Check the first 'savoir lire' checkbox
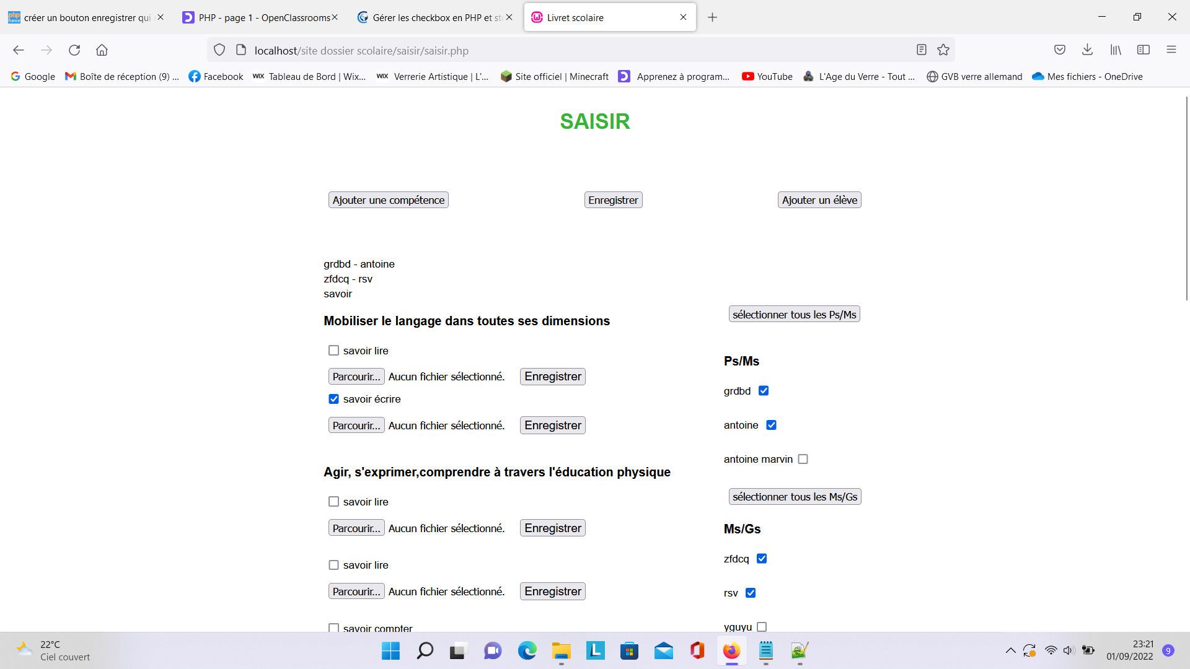 [334, 350]
